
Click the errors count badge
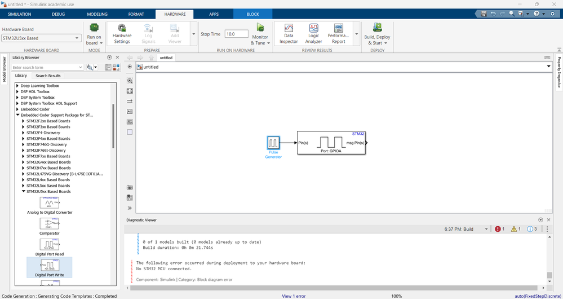[x=500, y=229]
